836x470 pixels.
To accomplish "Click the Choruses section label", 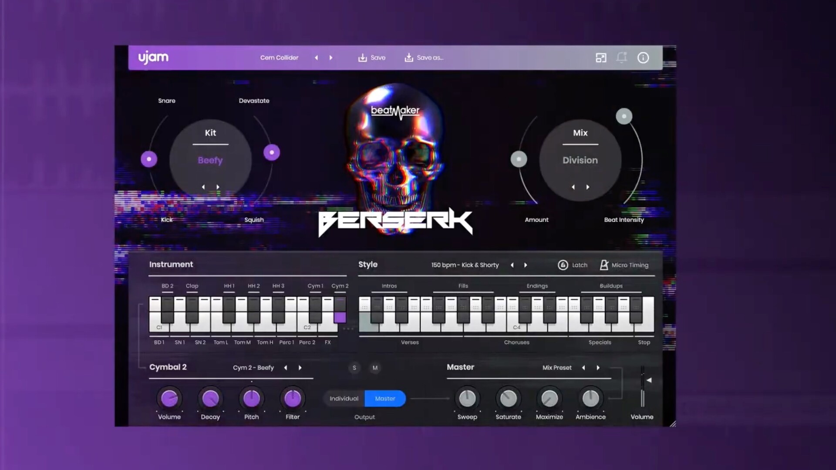I will tap(517, 342).
